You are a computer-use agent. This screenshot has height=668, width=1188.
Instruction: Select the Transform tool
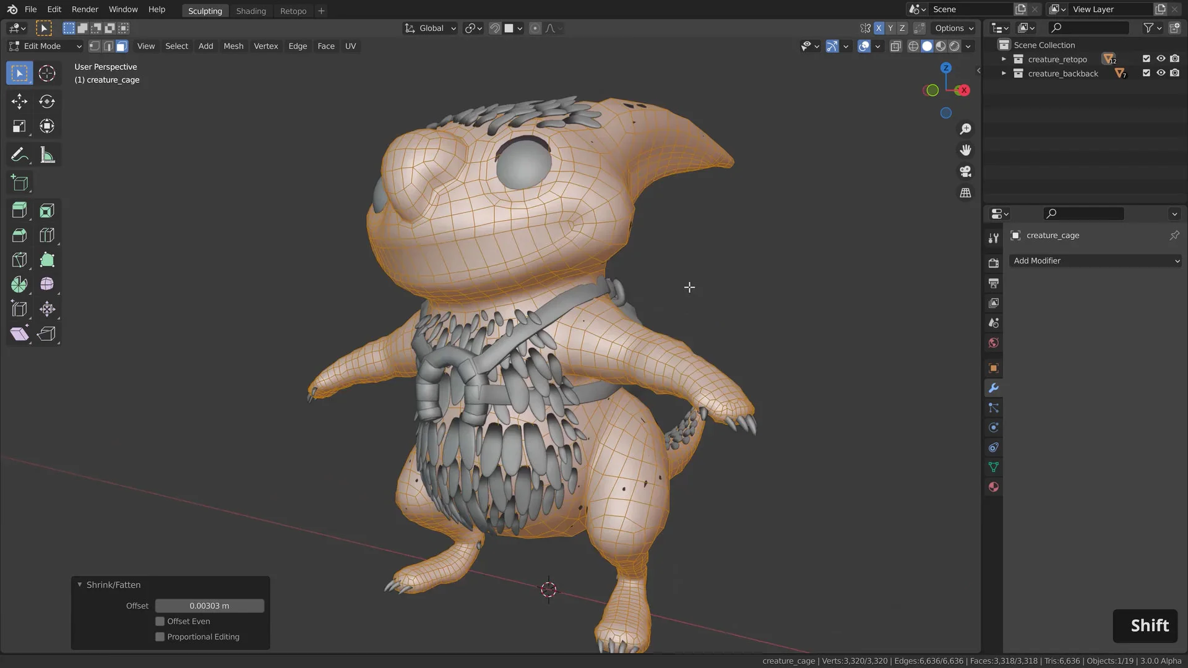(x=47, y=126)
